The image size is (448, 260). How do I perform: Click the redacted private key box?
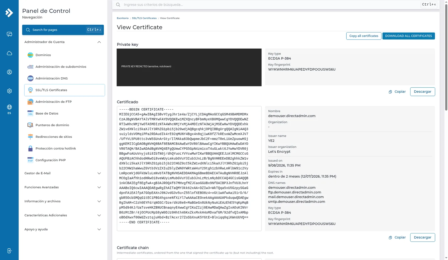[189, 67]
